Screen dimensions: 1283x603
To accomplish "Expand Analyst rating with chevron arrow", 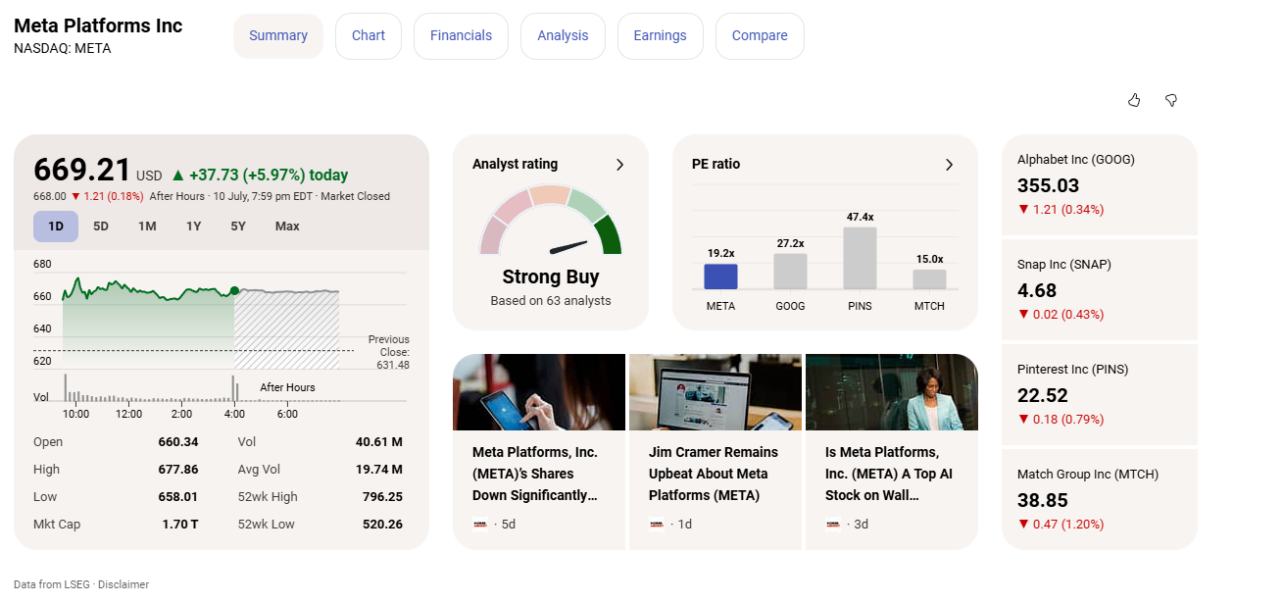I will click(619, 165).
